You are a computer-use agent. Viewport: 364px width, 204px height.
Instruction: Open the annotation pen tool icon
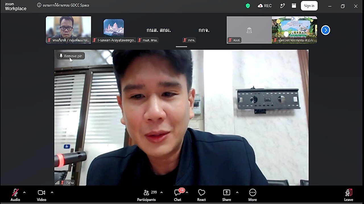tap(282, 6)
